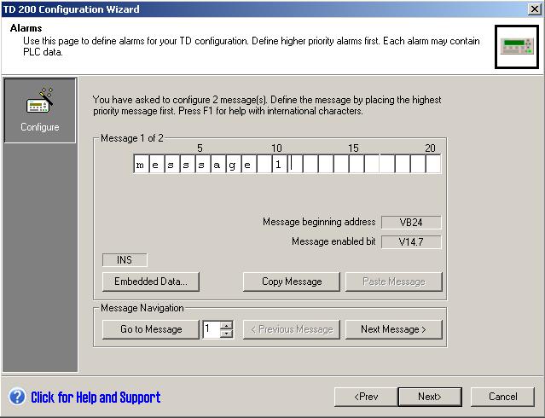Click the empty cell under column 15

pyautogui.click(x=357, y=164)
